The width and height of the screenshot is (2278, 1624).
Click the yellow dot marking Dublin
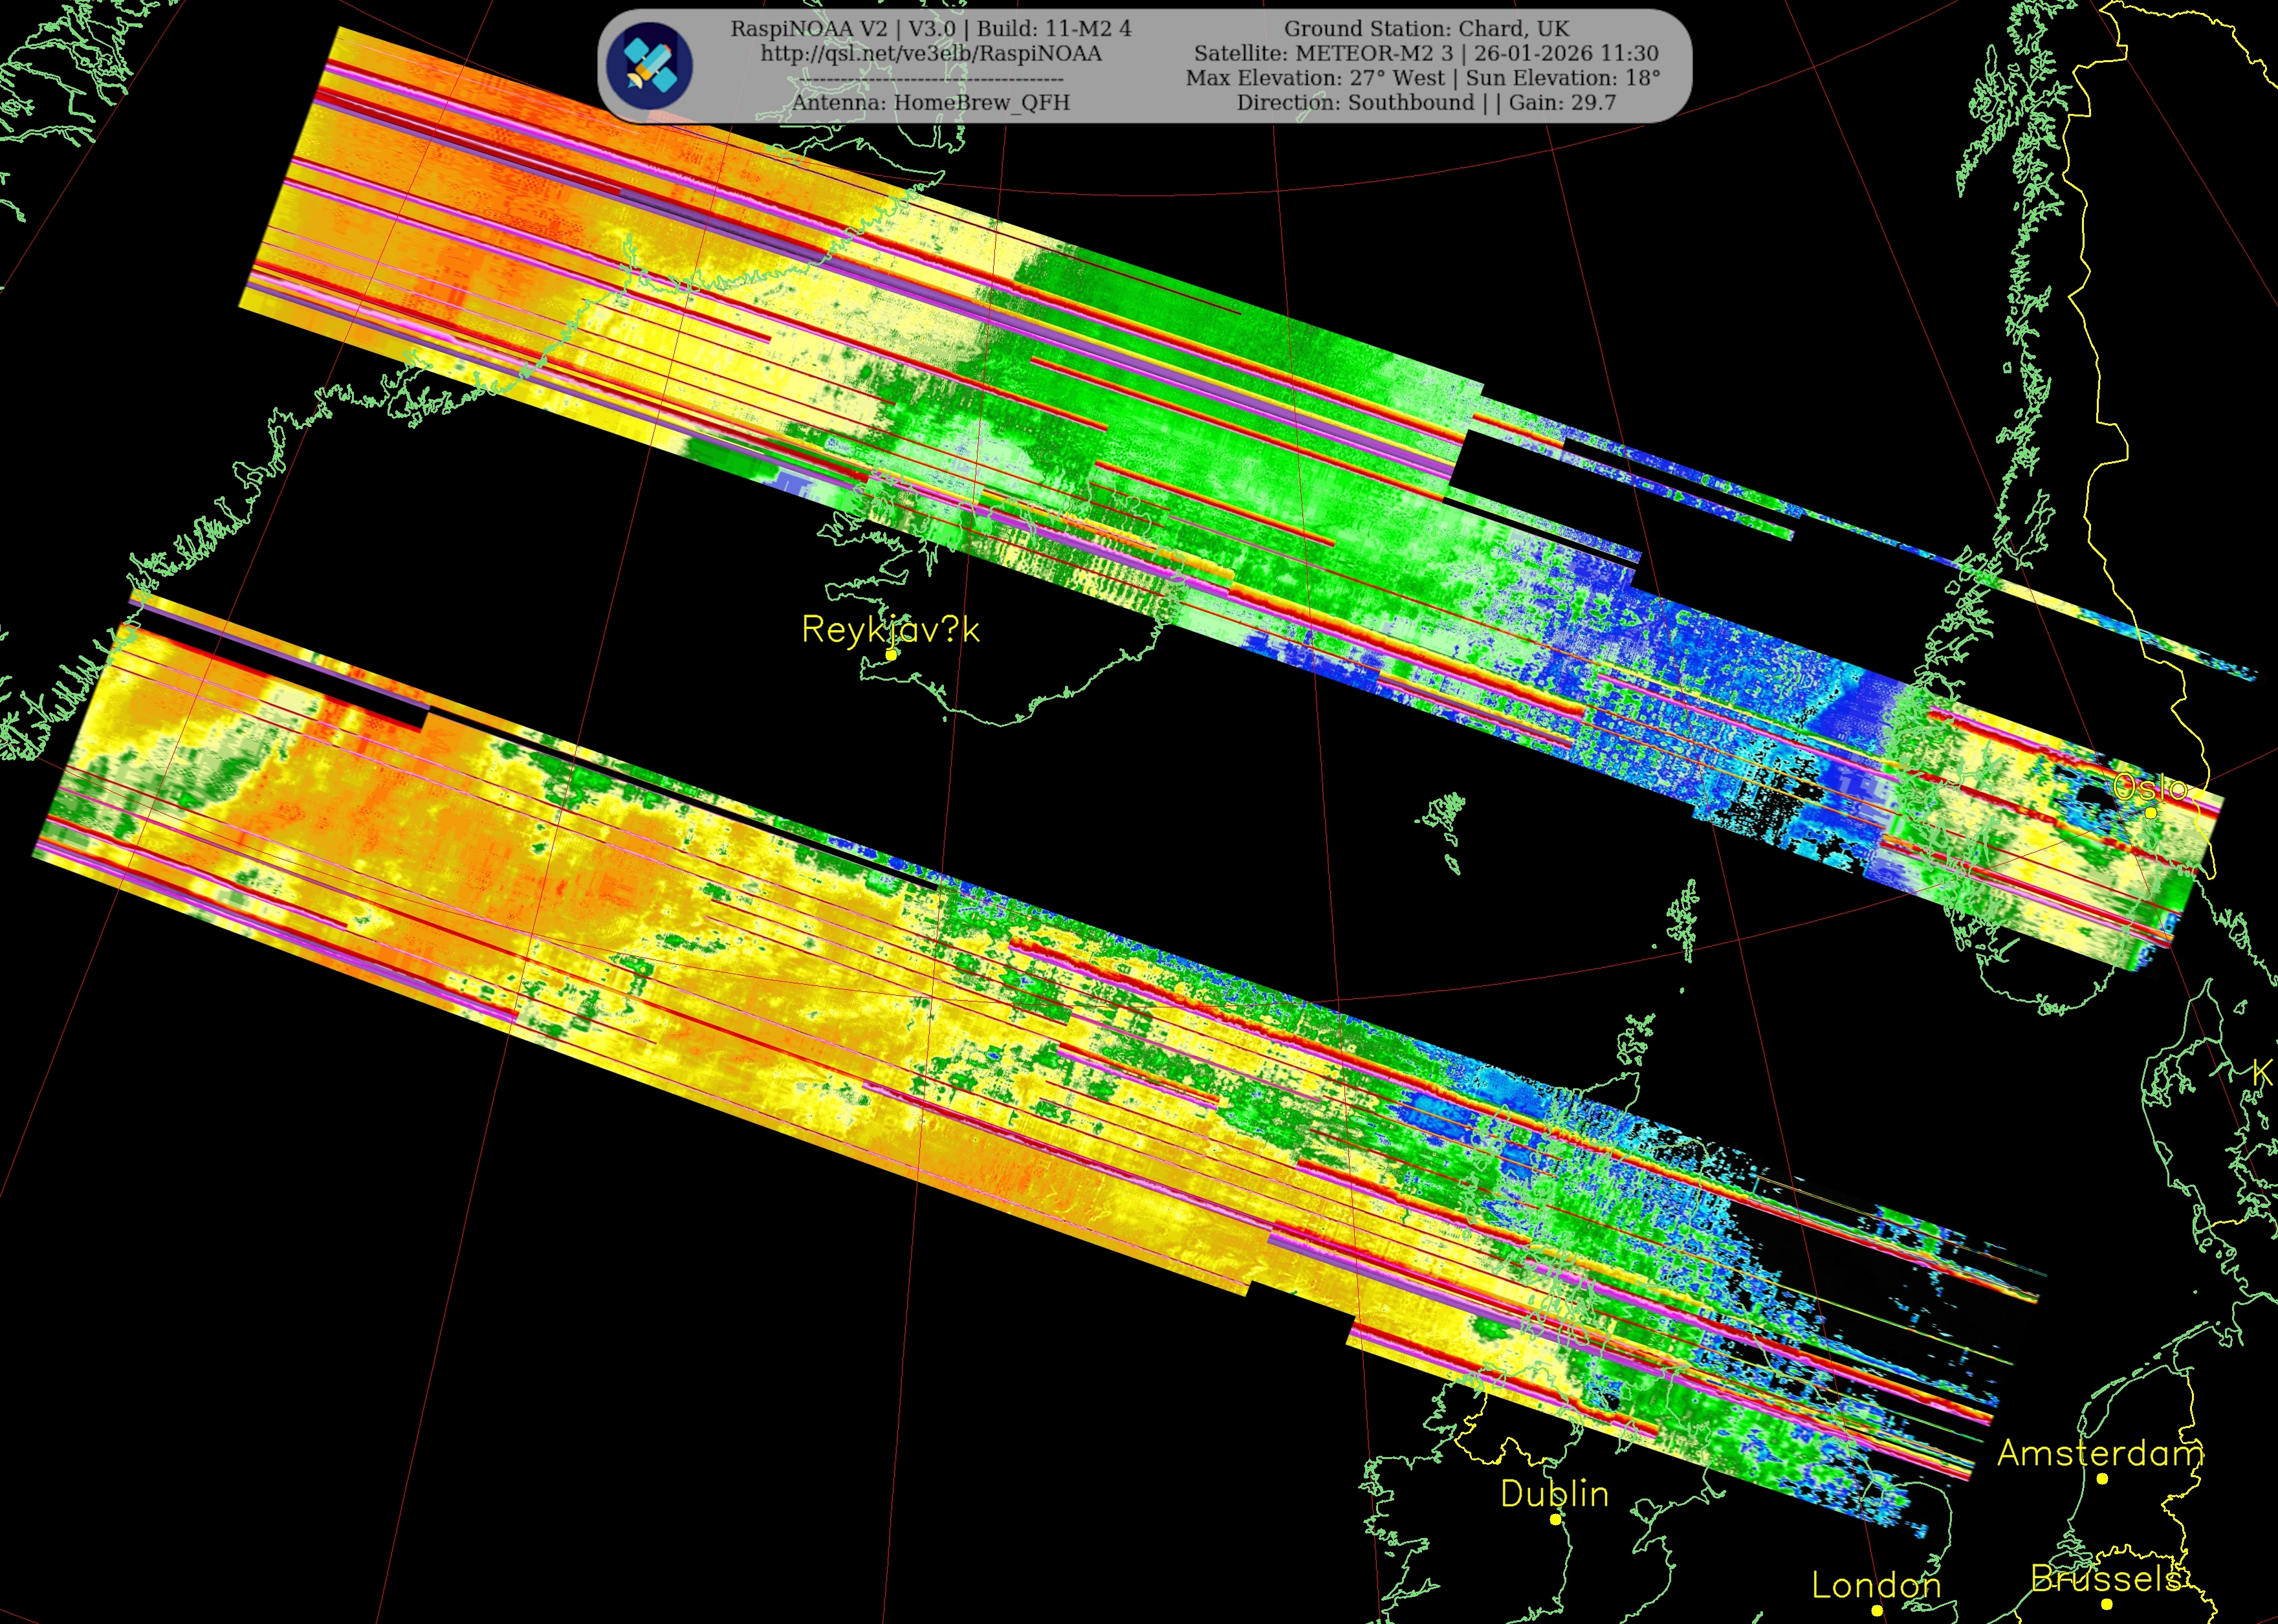pyautogui.click(x=1555, y=1520)
